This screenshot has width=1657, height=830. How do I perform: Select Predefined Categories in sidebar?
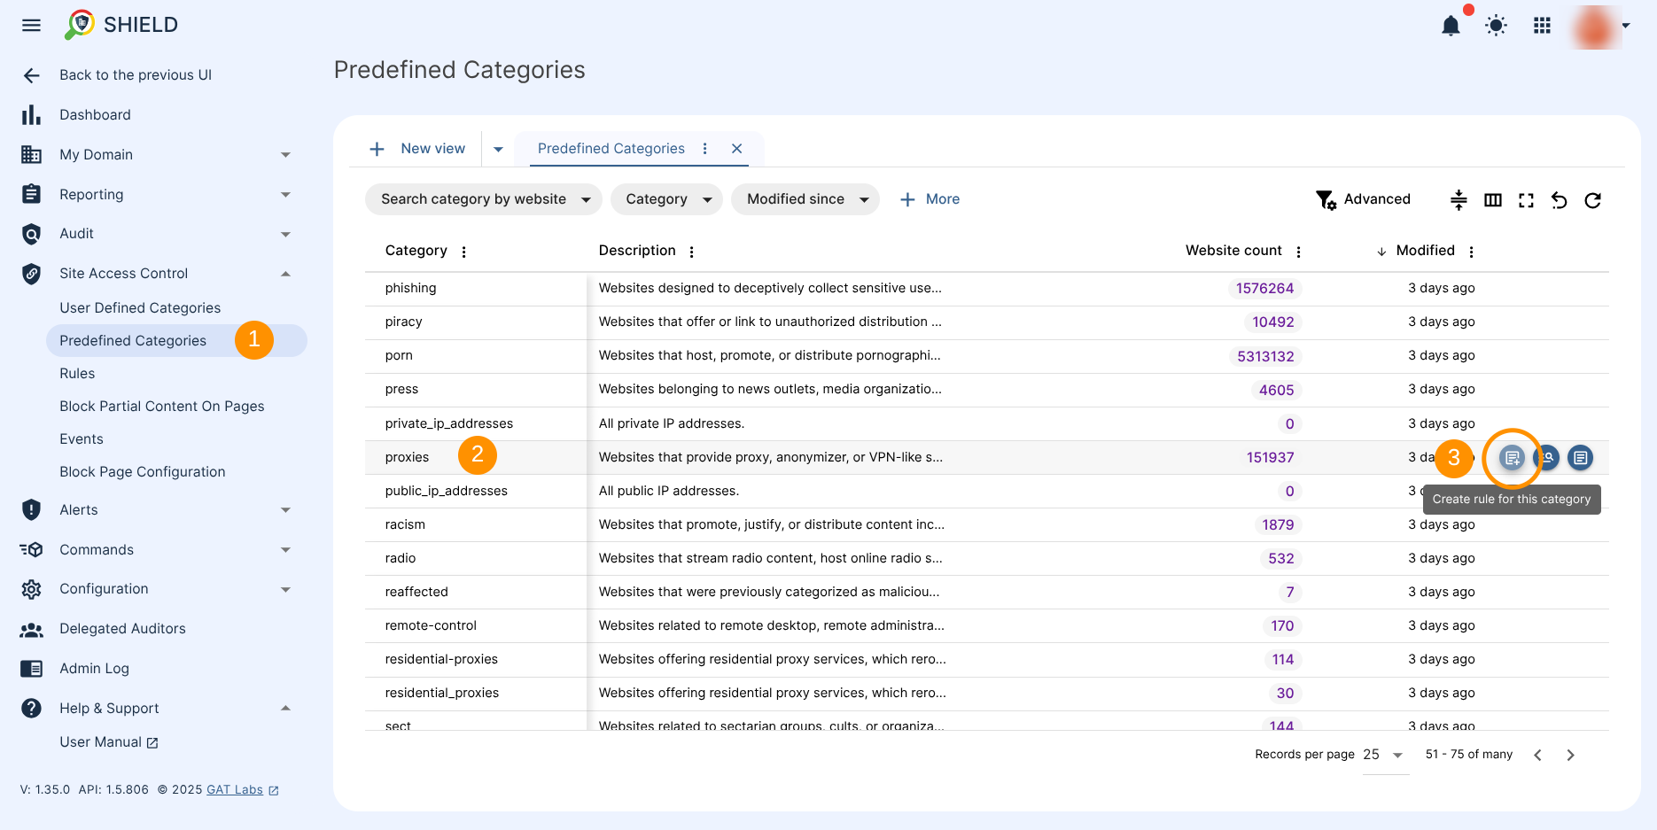[176, 341]
